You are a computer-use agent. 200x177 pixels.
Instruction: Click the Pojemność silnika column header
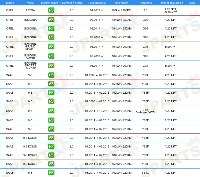(71, 3)
